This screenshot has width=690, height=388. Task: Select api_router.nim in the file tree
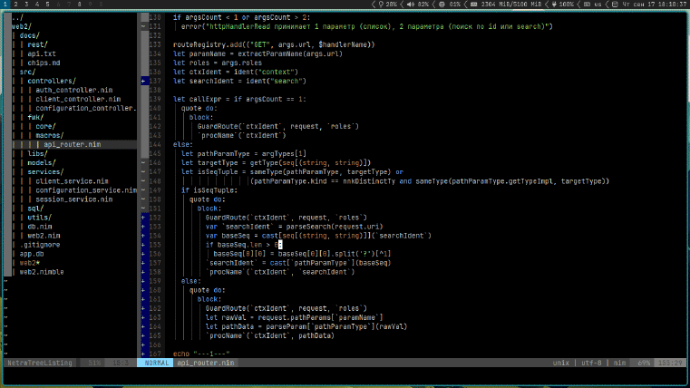click(73, 145)
